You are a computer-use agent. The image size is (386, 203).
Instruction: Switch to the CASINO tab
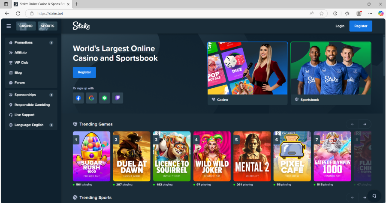[26, 26]
